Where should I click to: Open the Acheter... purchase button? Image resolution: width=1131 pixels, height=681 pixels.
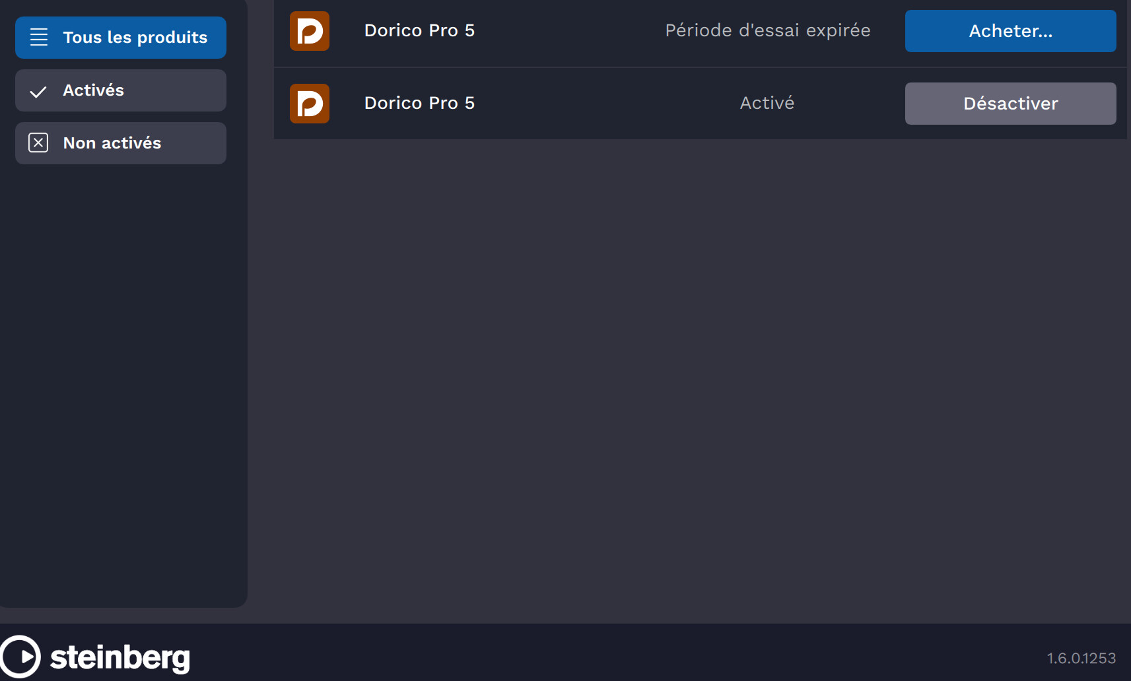point(1011,31)
